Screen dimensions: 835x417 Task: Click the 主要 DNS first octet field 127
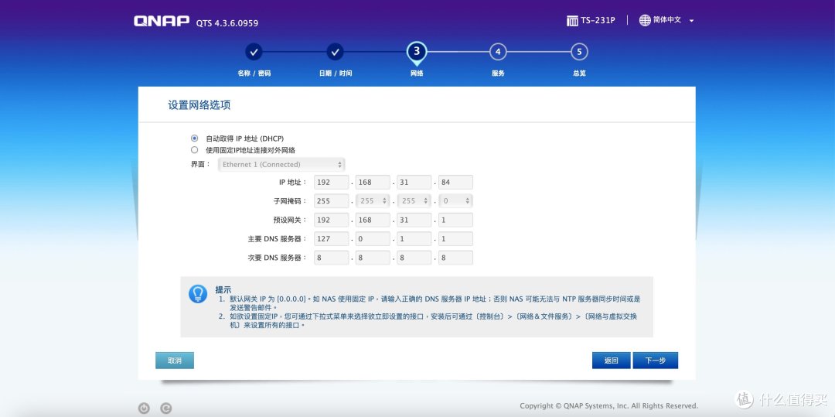pyautogui.click(x=331, y=239)
